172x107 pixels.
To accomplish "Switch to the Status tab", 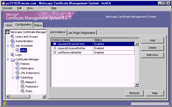I will pyautogui.click(x=38, y=25).
